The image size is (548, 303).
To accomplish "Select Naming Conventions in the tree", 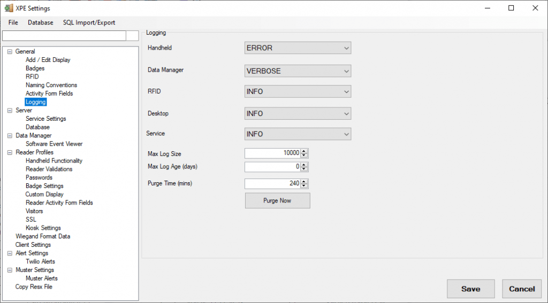I will click(51, 85).
